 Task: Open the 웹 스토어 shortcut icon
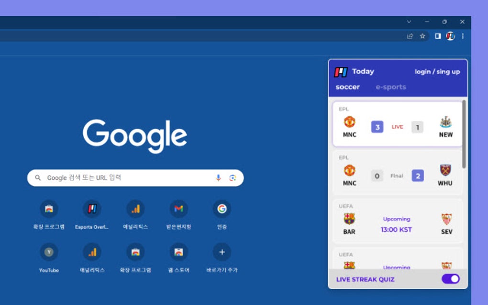[178, 252]
